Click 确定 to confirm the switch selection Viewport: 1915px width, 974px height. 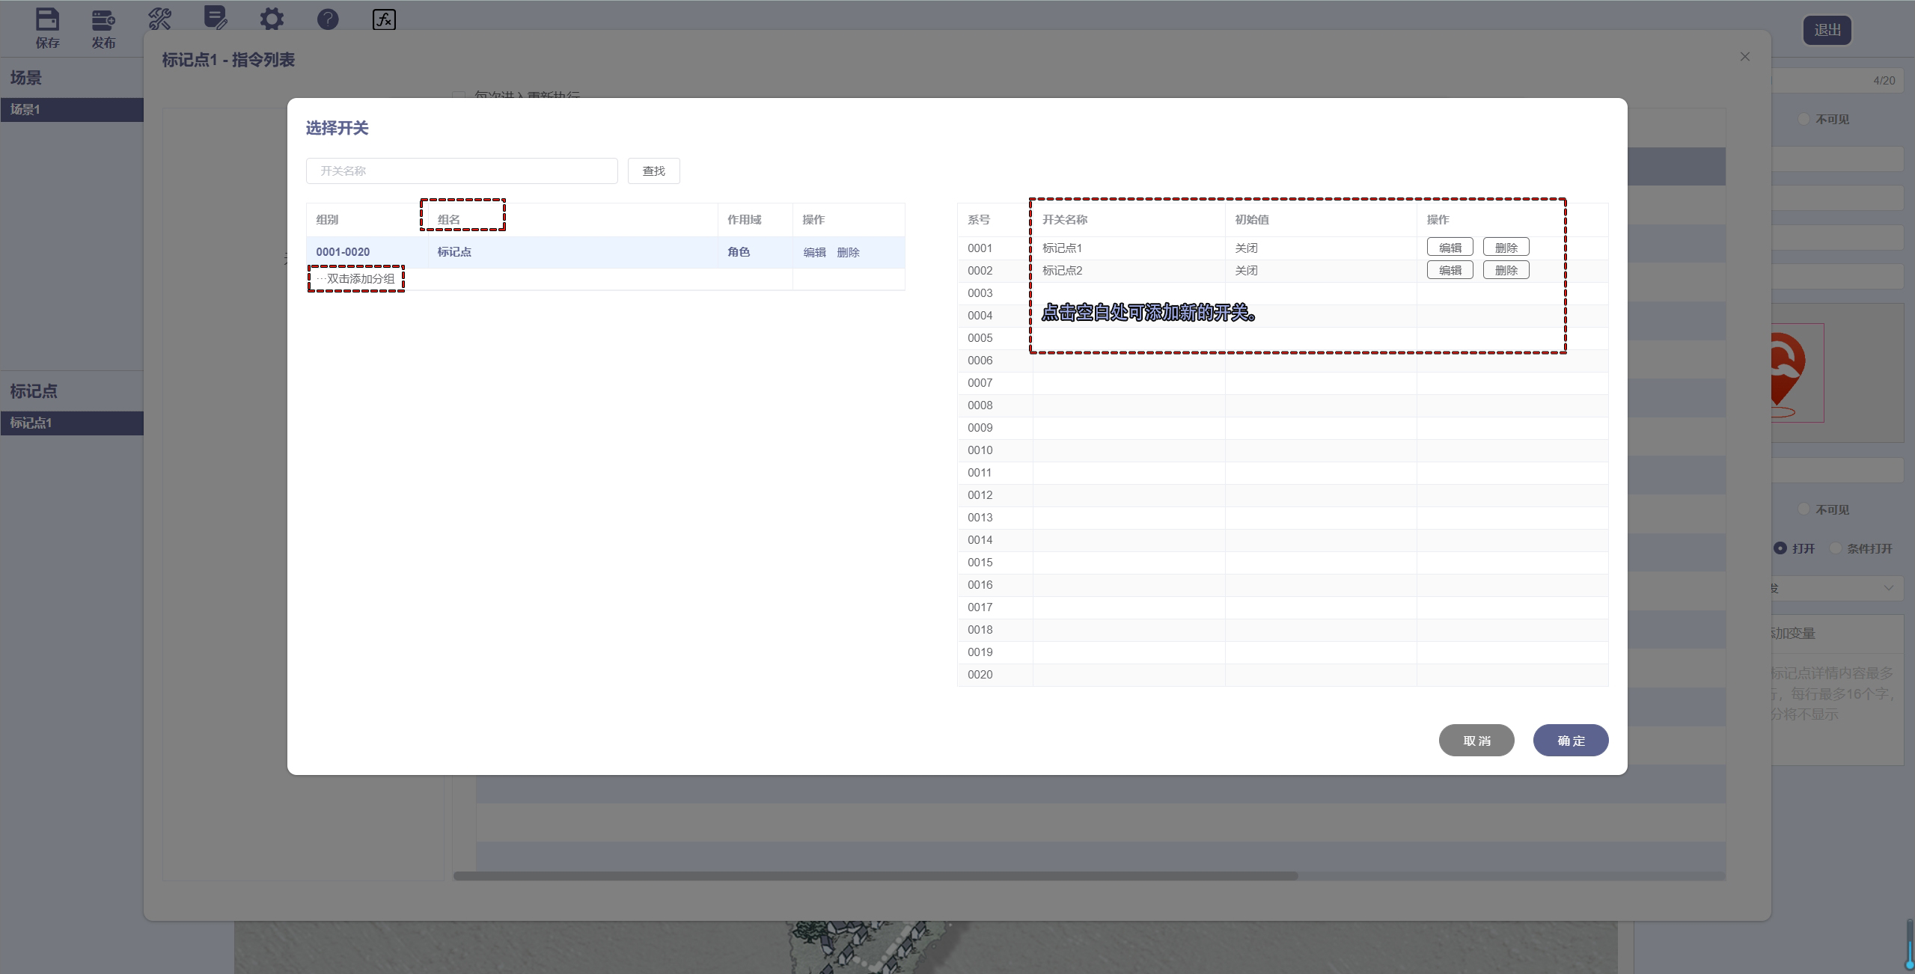point(1570,741)
